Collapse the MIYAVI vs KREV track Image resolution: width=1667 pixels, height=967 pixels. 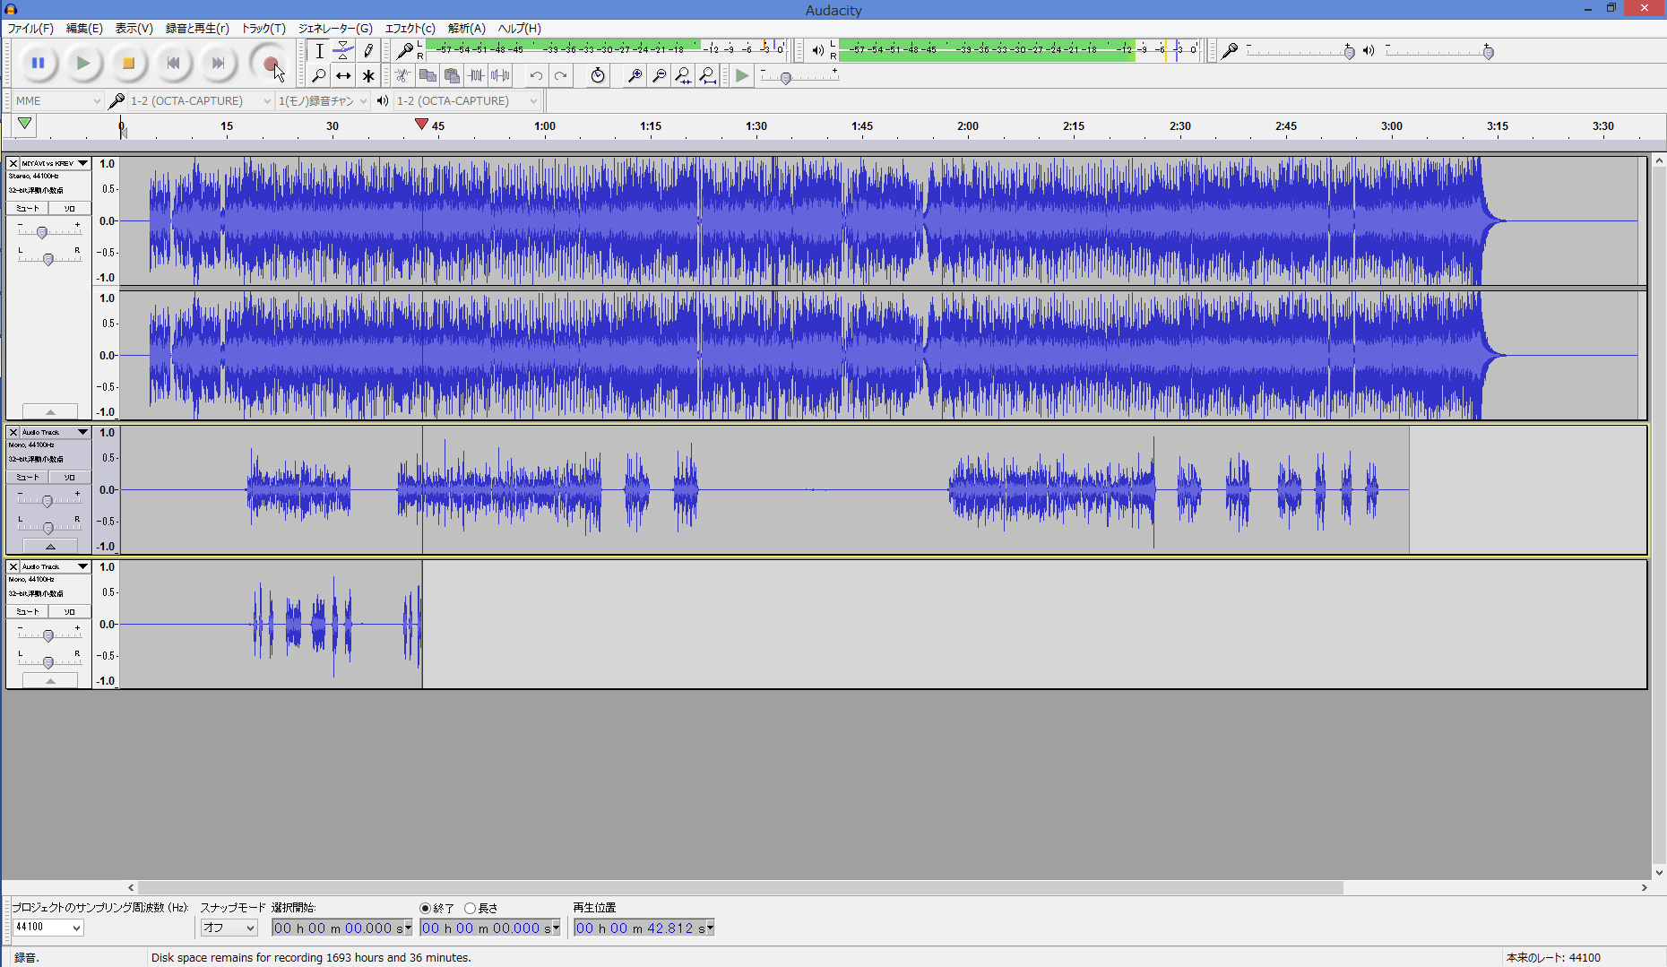(x=50, y=411)
